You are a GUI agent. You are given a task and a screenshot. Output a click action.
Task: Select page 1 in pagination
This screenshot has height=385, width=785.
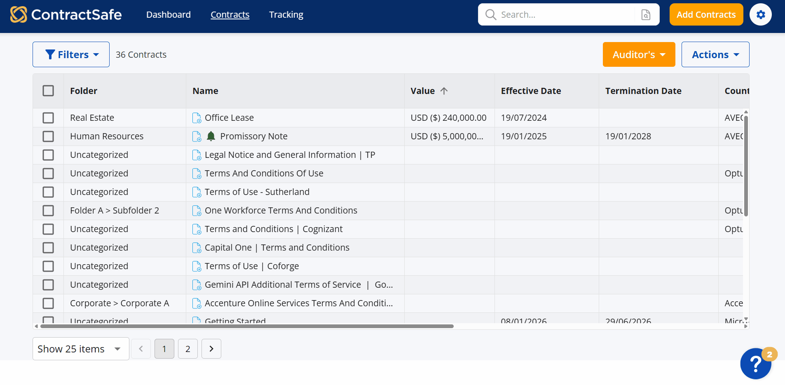[164, 349]
